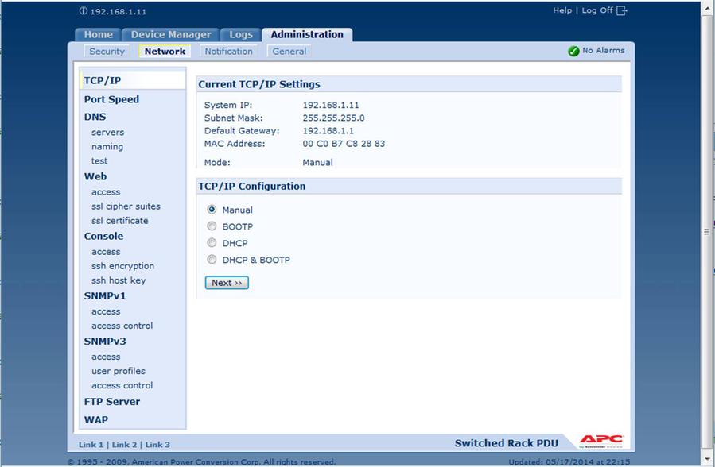
Task: Open DNS servers settings
Action: [x=107, y=133]
